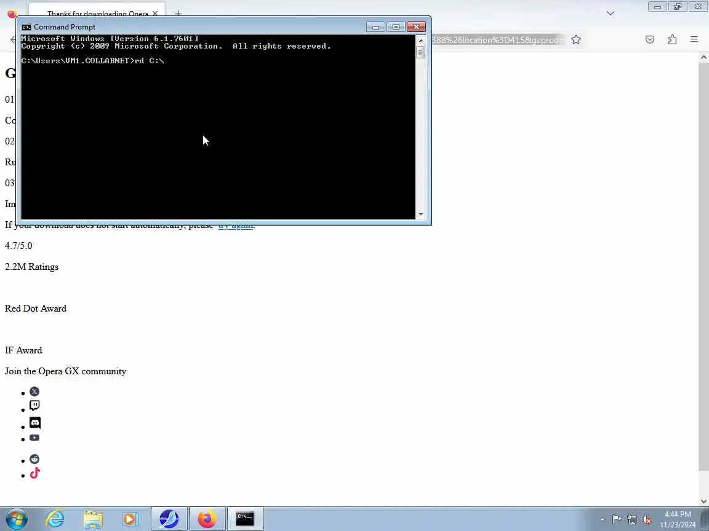Select the Command Prompt taskbar button
This screenshot has height=531, width=709.
pyautogui.click(x=245, y=519)
